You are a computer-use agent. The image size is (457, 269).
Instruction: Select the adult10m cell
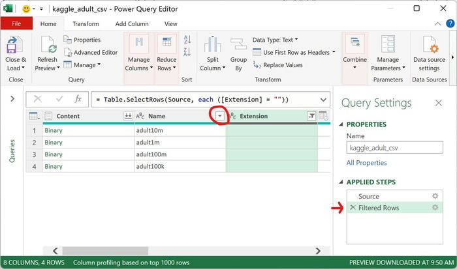pyautogui.click(x=180, y=130)
